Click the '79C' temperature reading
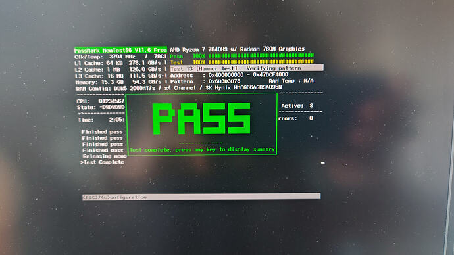454x255 pixels. point(159,57)
